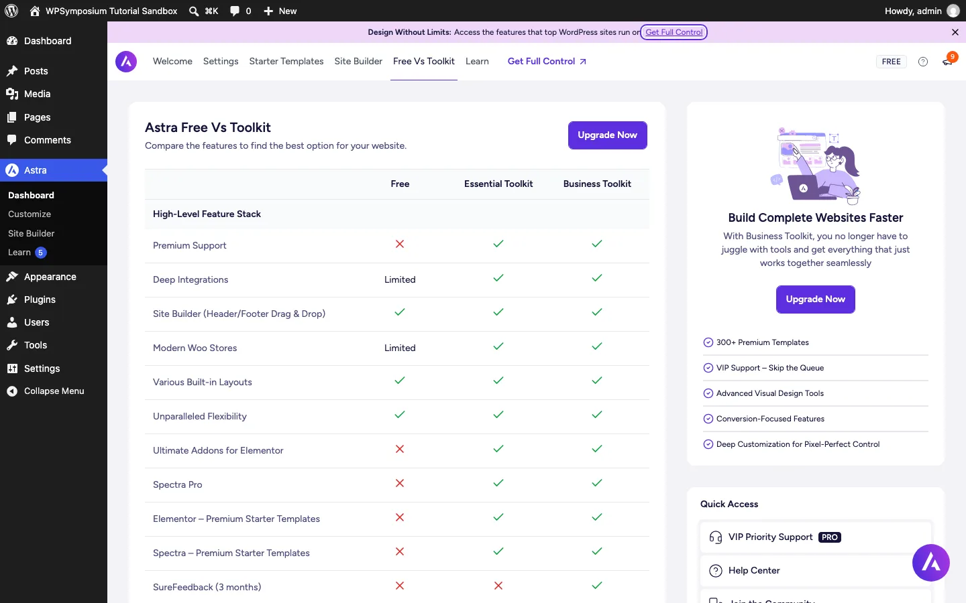This screenshot has height=603, width=966.
Task: Open the help question mark icon
Action: [x=923, y=62]
